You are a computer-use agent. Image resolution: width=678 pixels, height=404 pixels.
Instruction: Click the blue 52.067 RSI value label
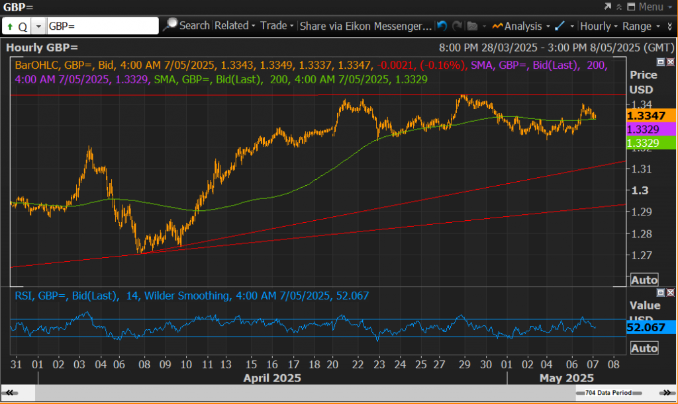[x=651, y=327]
